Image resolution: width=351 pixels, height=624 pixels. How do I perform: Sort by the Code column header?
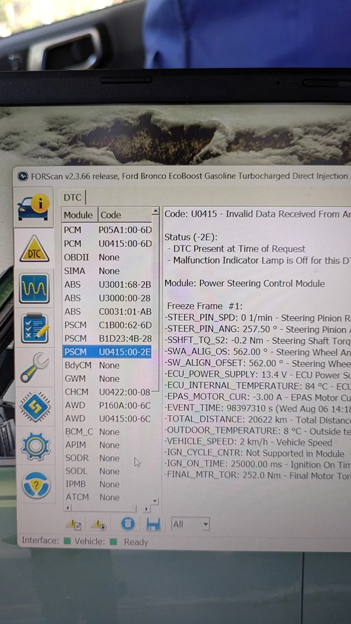[x=125, y=215]
